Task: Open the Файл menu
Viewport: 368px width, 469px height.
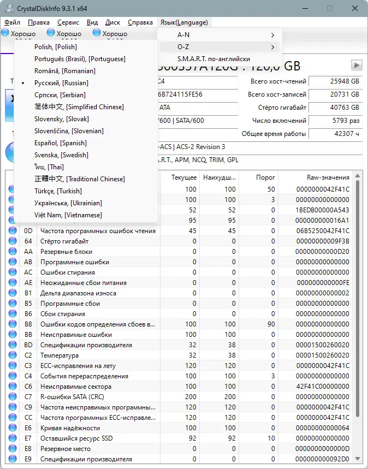Action: tap(12, 22)
